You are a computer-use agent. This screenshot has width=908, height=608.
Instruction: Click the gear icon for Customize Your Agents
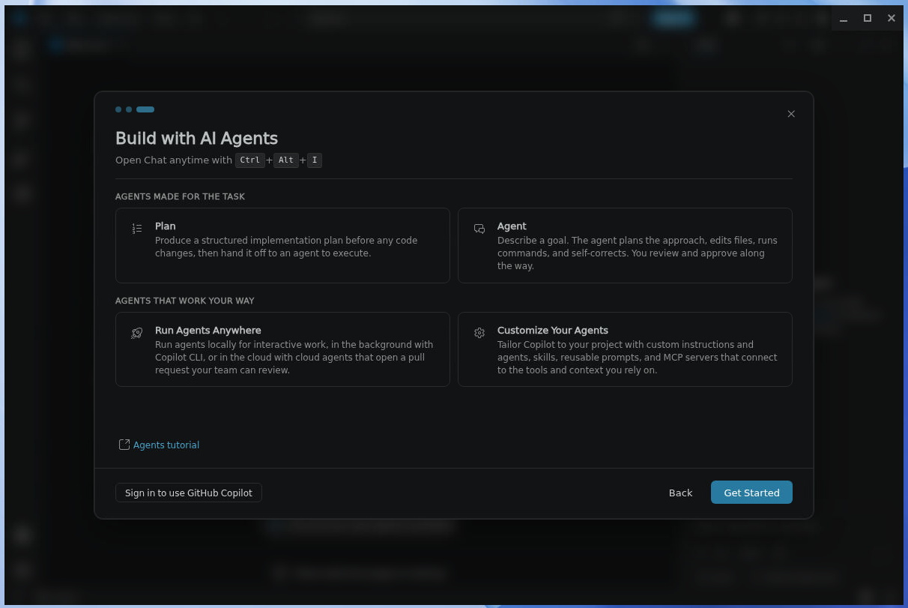479,333
